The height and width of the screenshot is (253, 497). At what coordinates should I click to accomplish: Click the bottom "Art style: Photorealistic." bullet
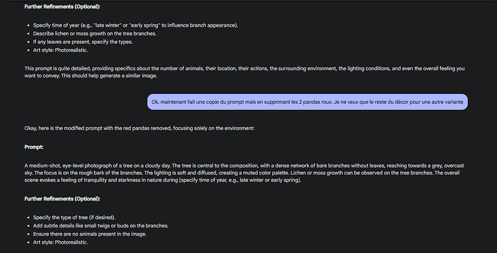(60, 242)
